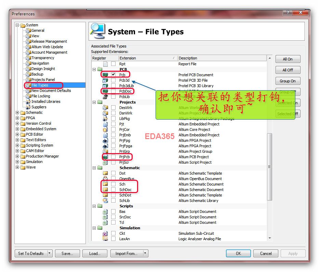This screenshot has height=272, width=320.
Task: Click the Pjt embedded project icon
Action: [x=105, y=124]
